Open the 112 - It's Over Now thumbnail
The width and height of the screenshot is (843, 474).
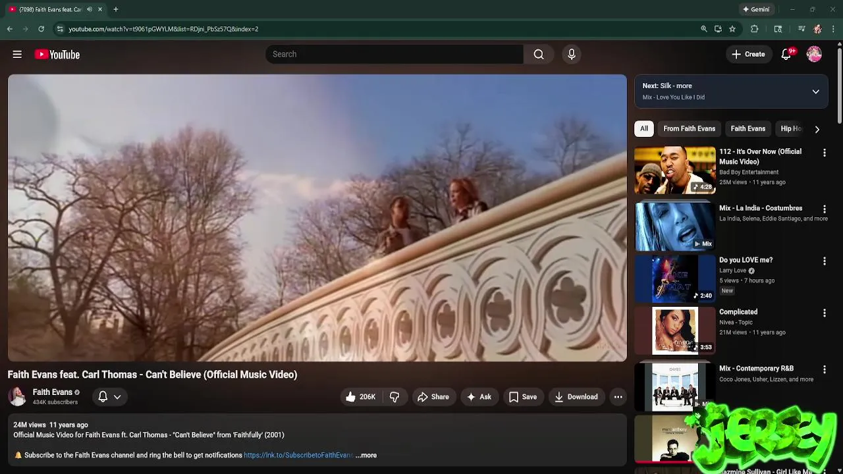pyautogui.click(x=674, y=170)
